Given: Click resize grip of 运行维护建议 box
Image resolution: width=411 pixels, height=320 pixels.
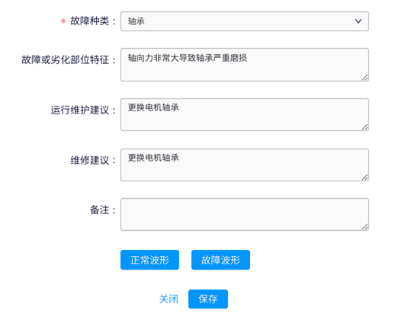Looking at the screenshot, I should [x=364, y=127].
